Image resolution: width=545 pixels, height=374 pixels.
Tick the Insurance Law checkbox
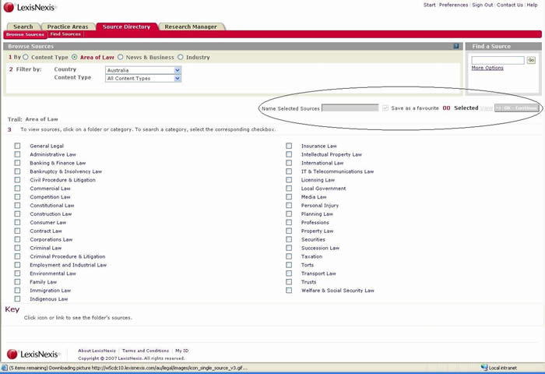tap(289, 146)
